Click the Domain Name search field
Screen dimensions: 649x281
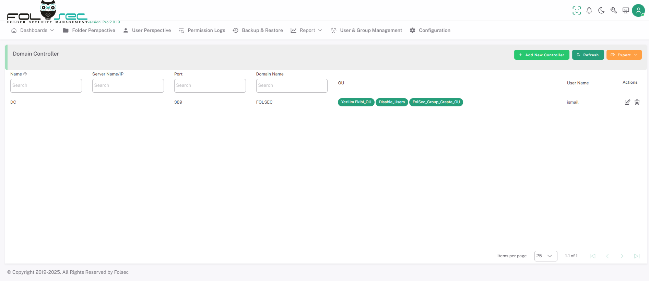pyautogui.click(x=292, y=86)
